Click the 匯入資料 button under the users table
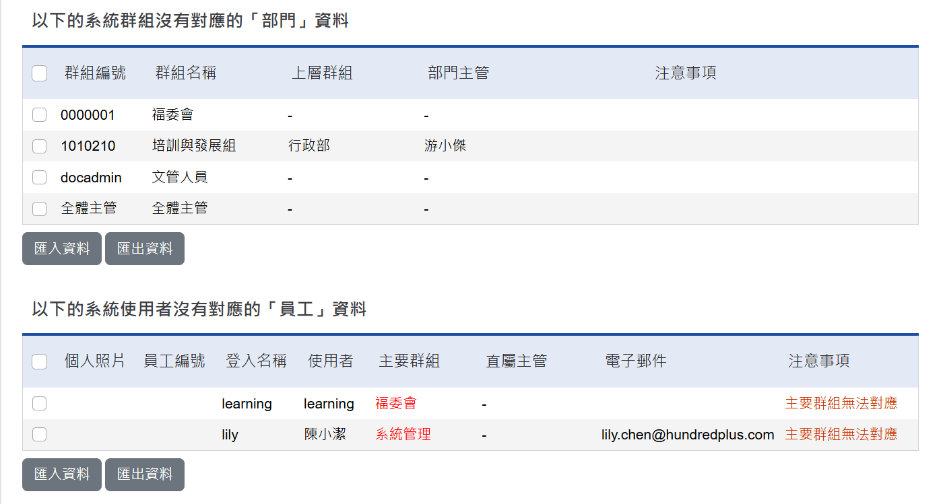The width and height of the screenshot is (943, 504). 61,474
